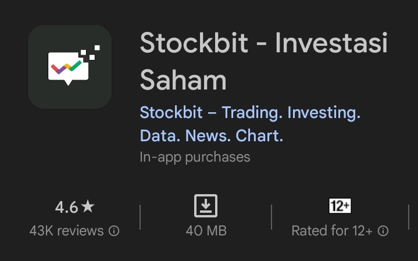Click the word 'Saham' in the title
Screen dimensions: 418x261
183,80
